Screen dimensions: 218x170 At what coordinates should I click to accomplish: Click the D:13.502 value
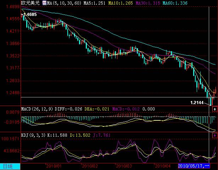coord(80,135)
